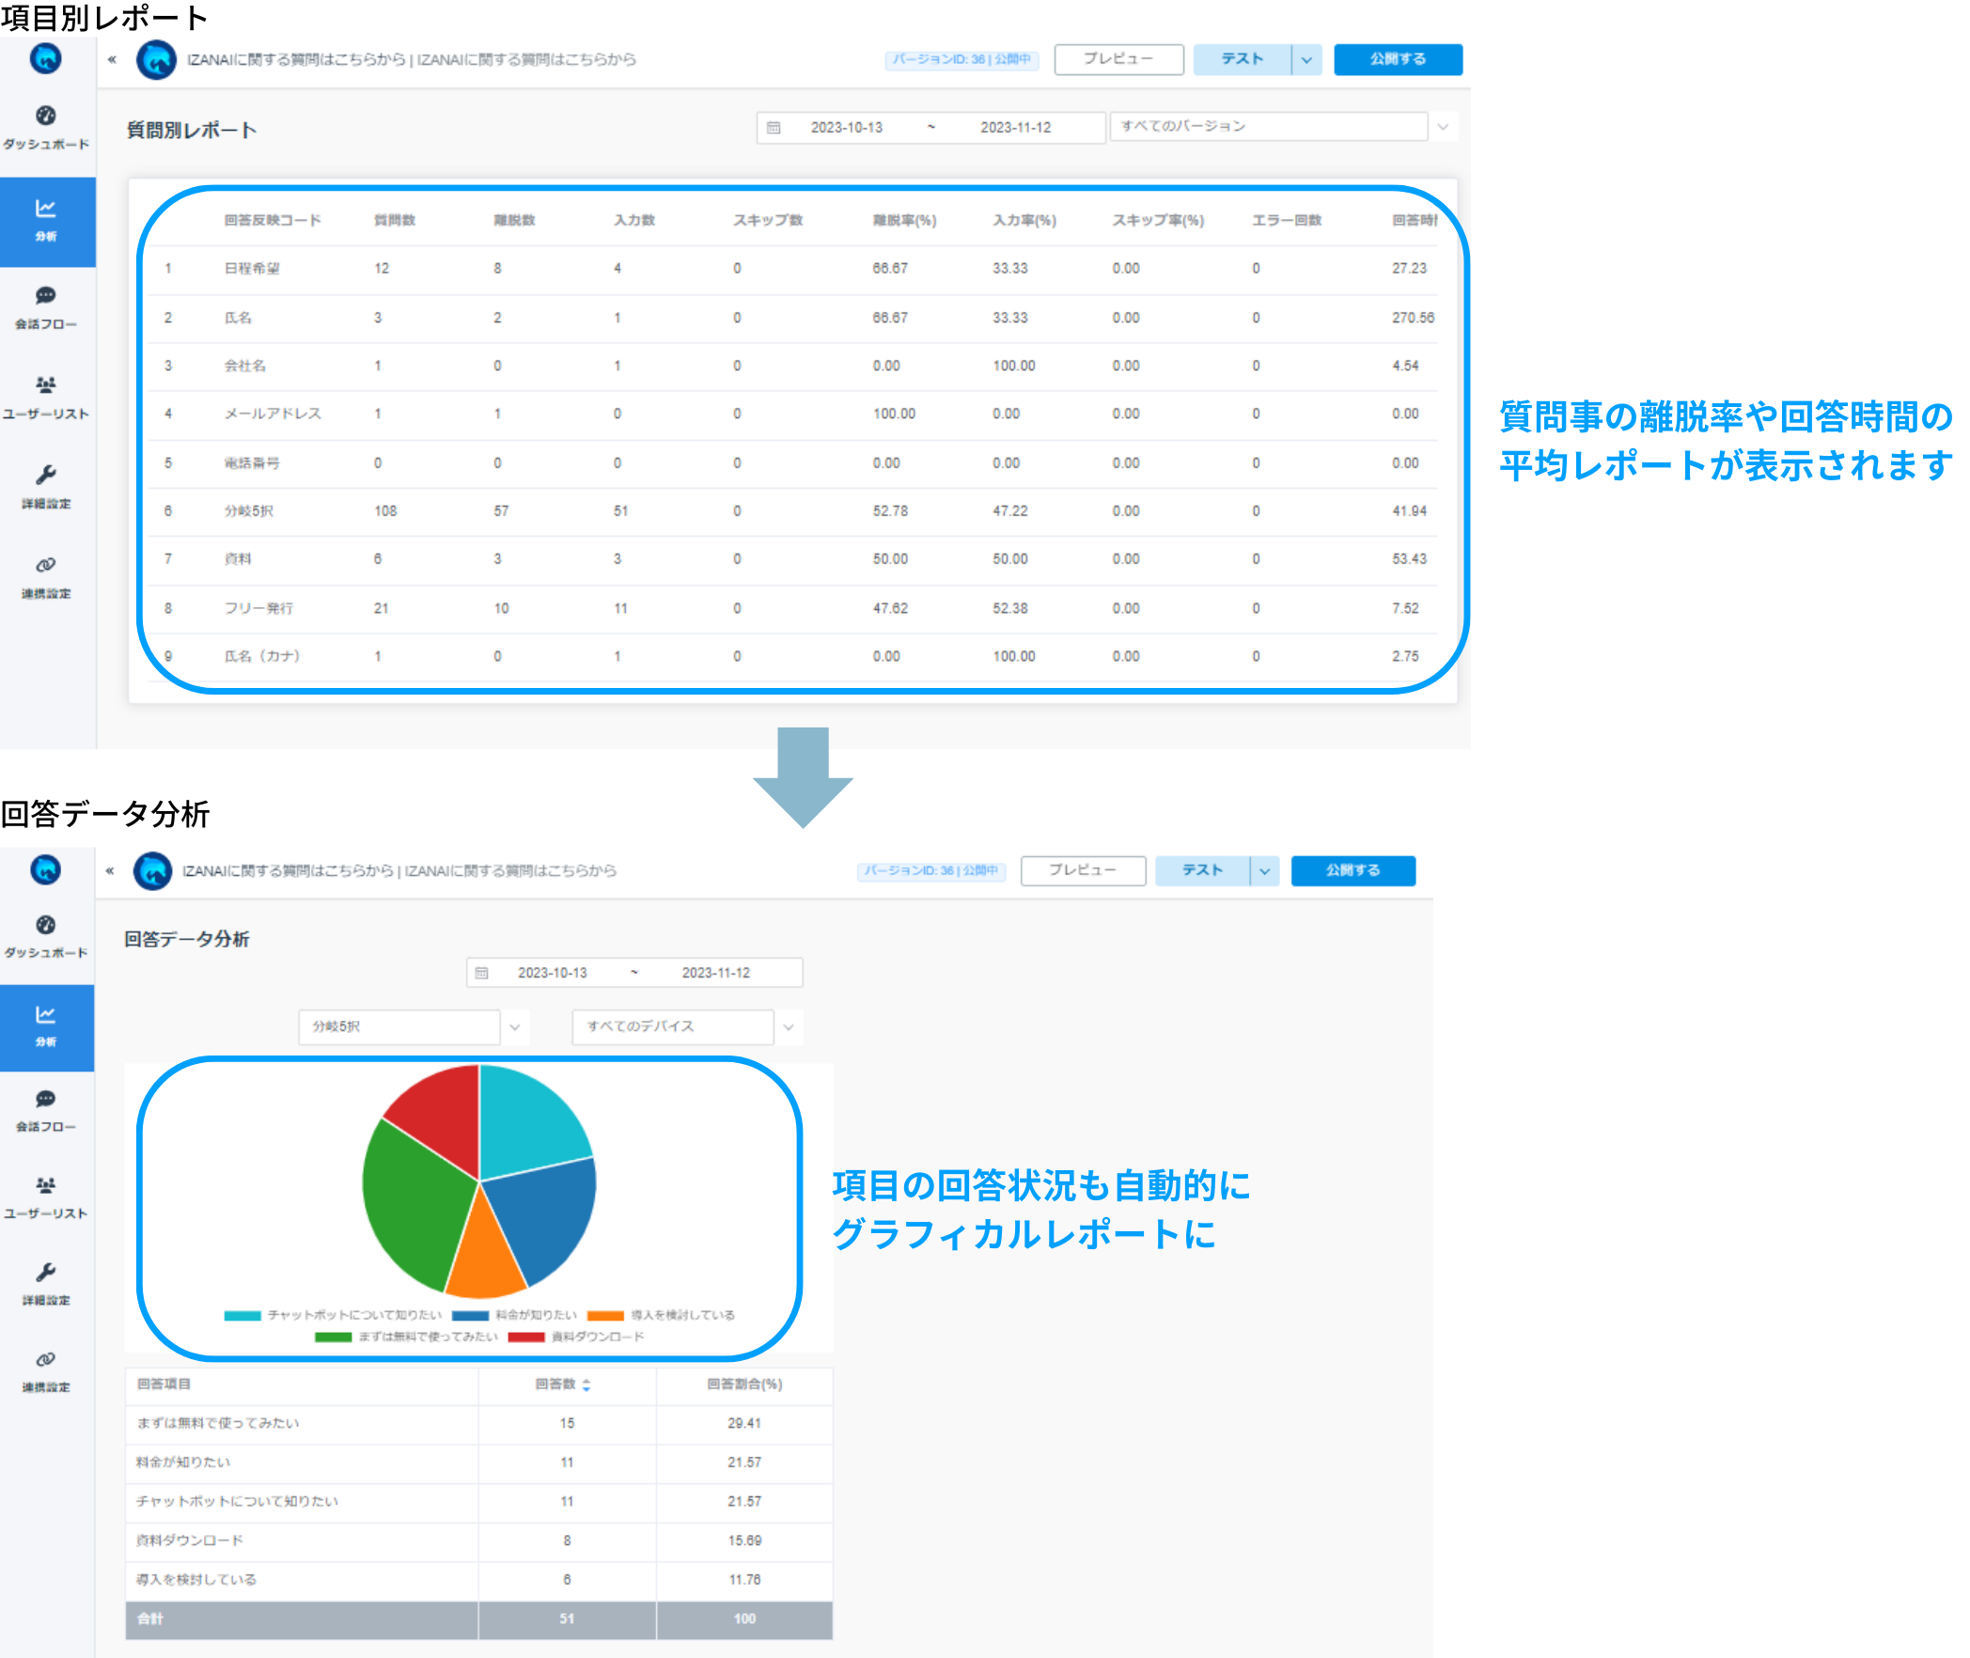Toggle 資料ダウンロード red legend item
Viewport: 1970px width, 1658px height.
point(577,1337)
